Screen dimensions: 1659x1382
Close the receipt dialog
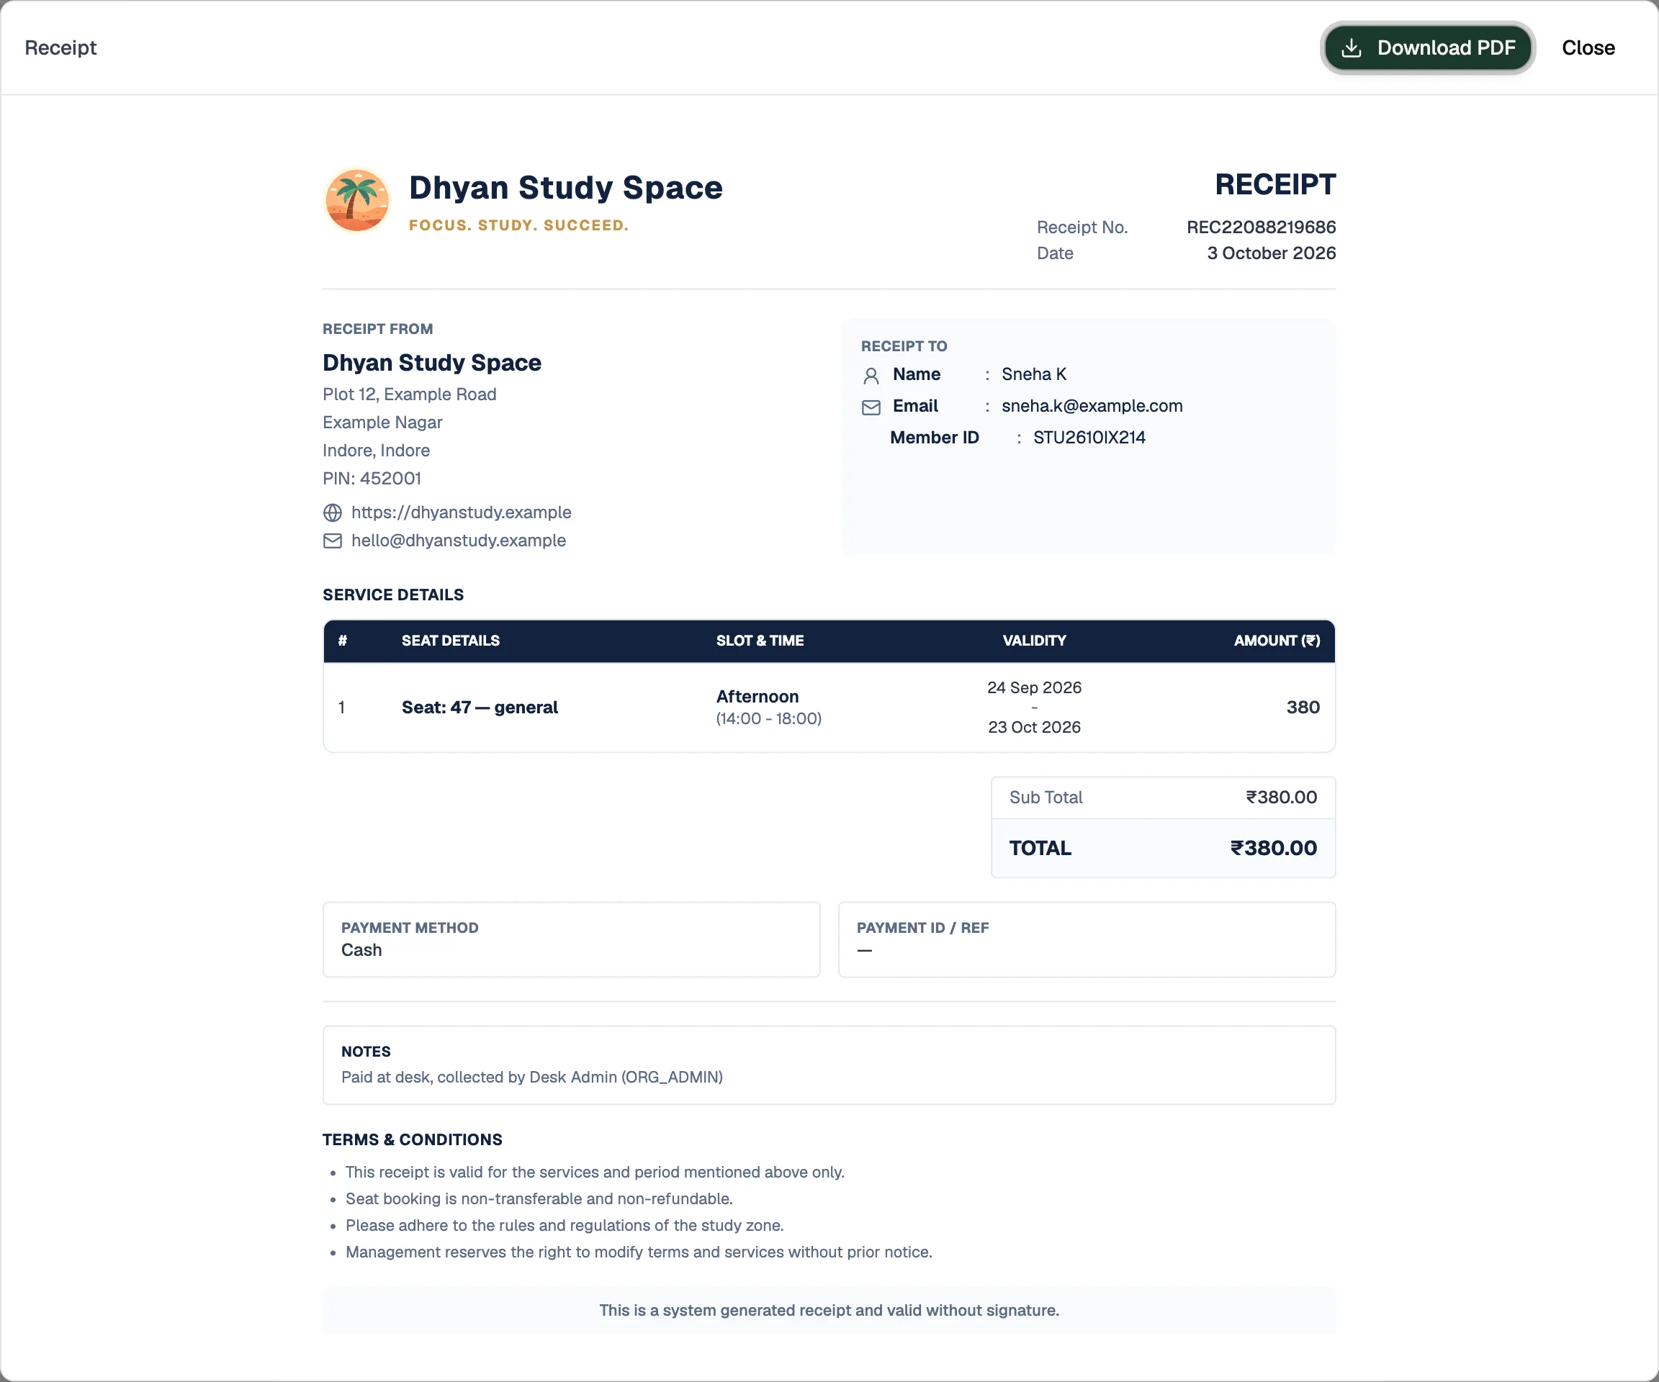1588,48
